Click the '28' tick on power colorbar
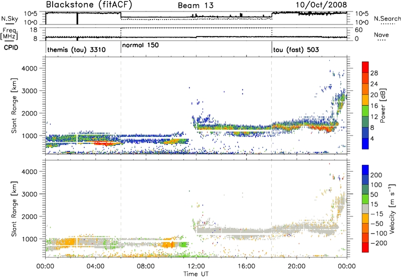 (374, 73)
